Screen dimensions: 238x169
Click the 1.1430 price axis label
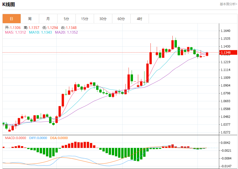(225, 46)
